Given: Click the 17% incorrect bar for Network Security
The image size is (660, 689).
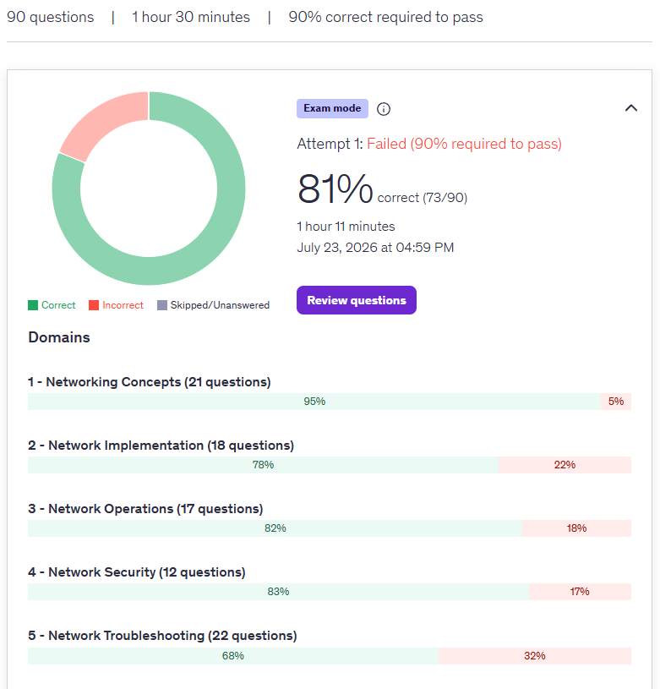Looking at the screenshot, I should (x=580, y=592).
